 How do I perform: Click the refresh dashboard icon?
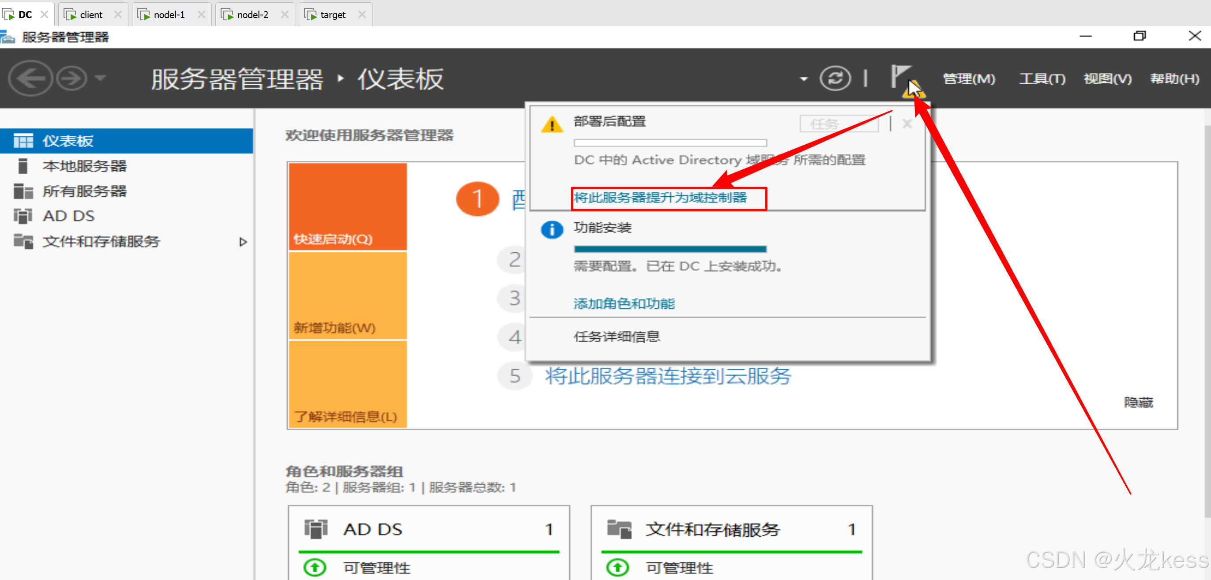(835, 78)
